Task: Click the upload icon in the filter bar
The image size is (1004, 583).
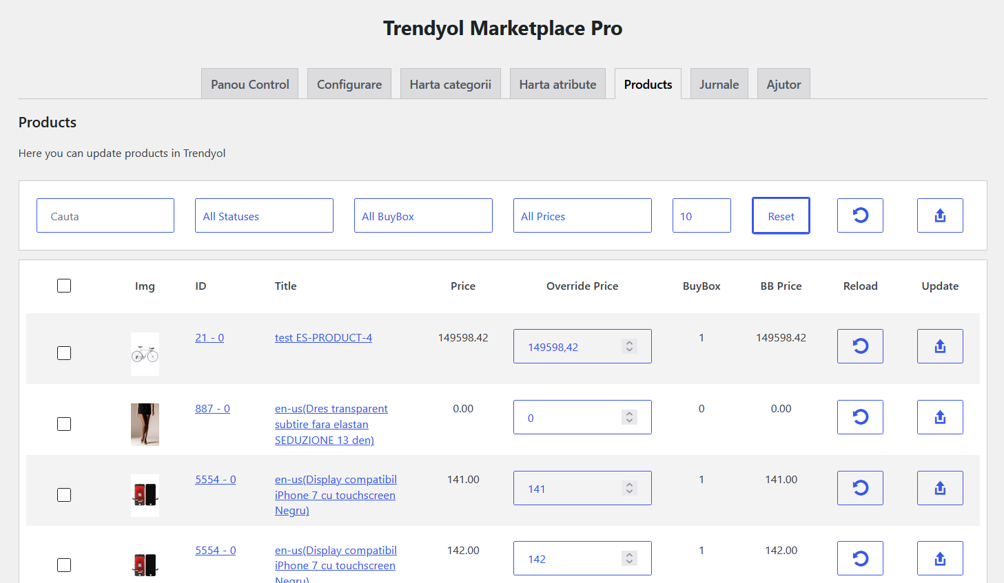Action: (940, 215)
